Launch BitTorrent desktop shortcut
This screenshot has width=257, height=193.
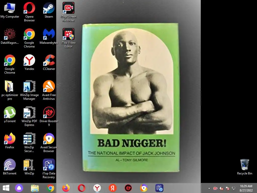[x=10, y=167]
